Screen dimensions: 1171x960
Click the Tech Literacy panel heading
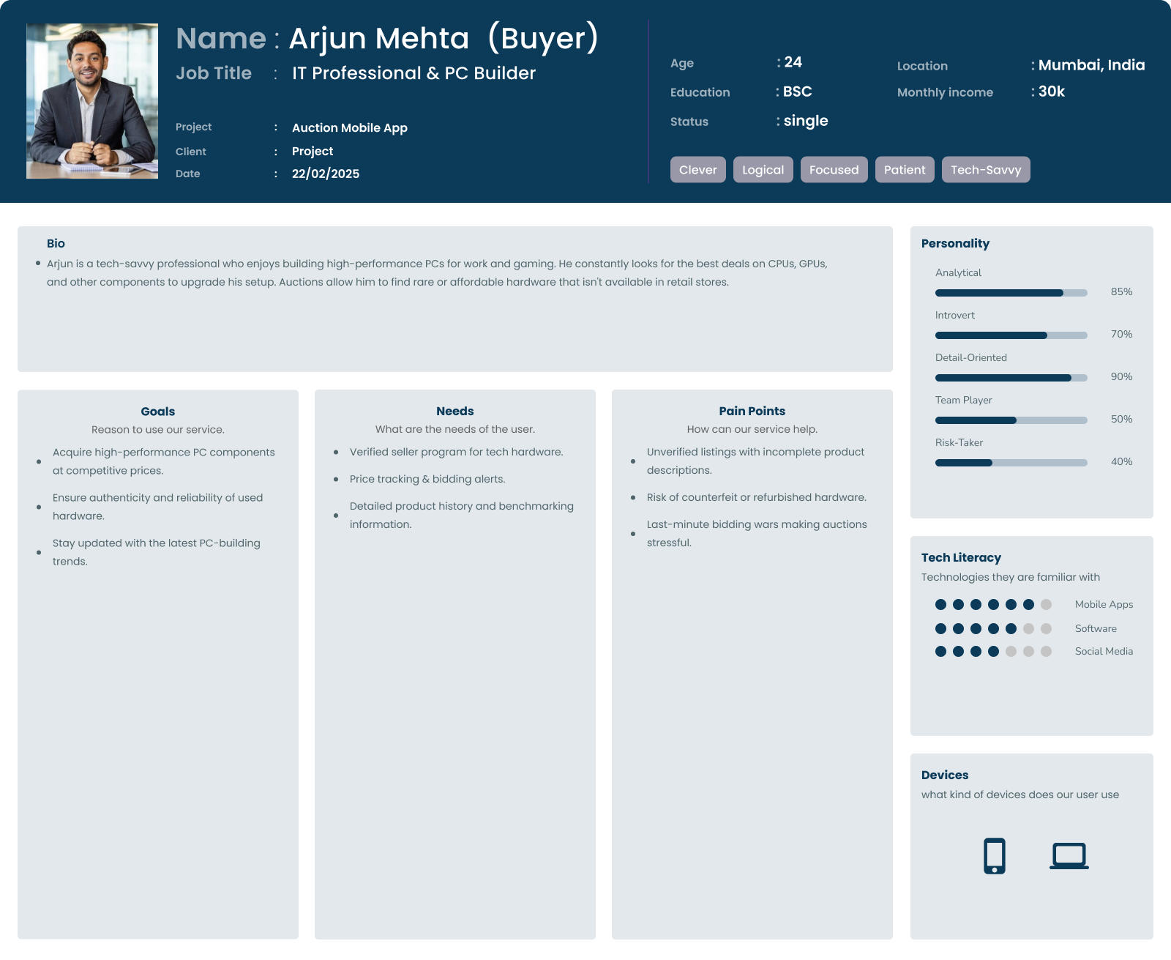961,557
